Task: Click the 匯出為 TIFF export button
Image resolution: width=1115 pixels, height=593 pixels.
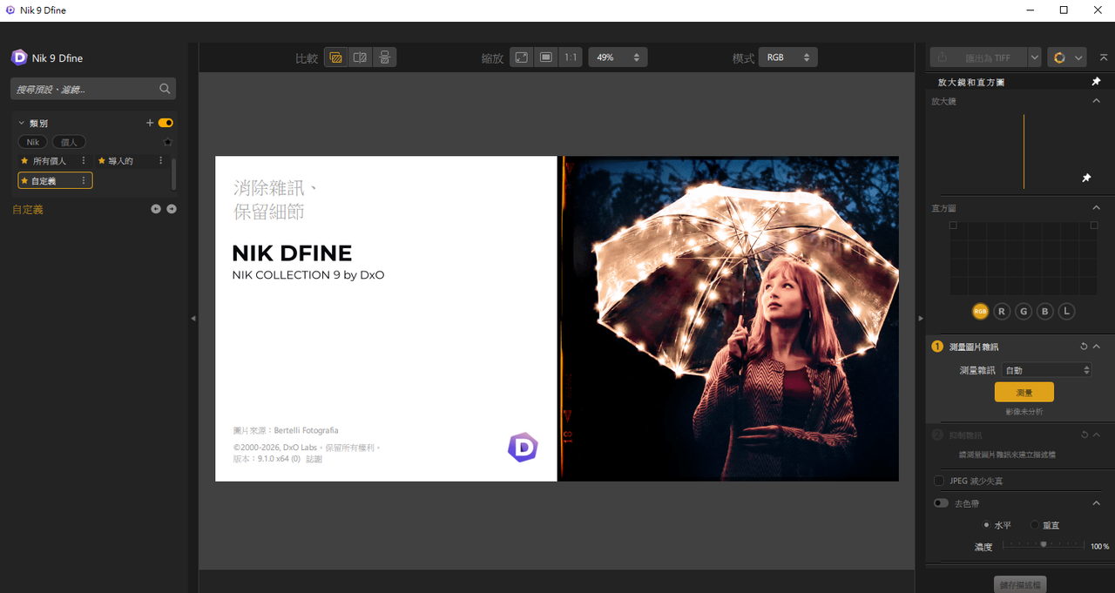Action: 978,57
